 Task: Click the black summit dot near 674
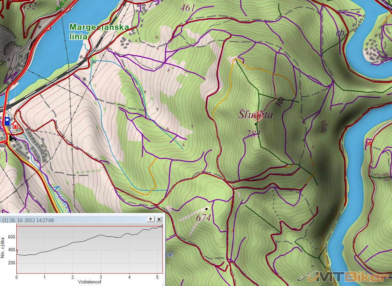pyautogui.click(x=206, y=209)
